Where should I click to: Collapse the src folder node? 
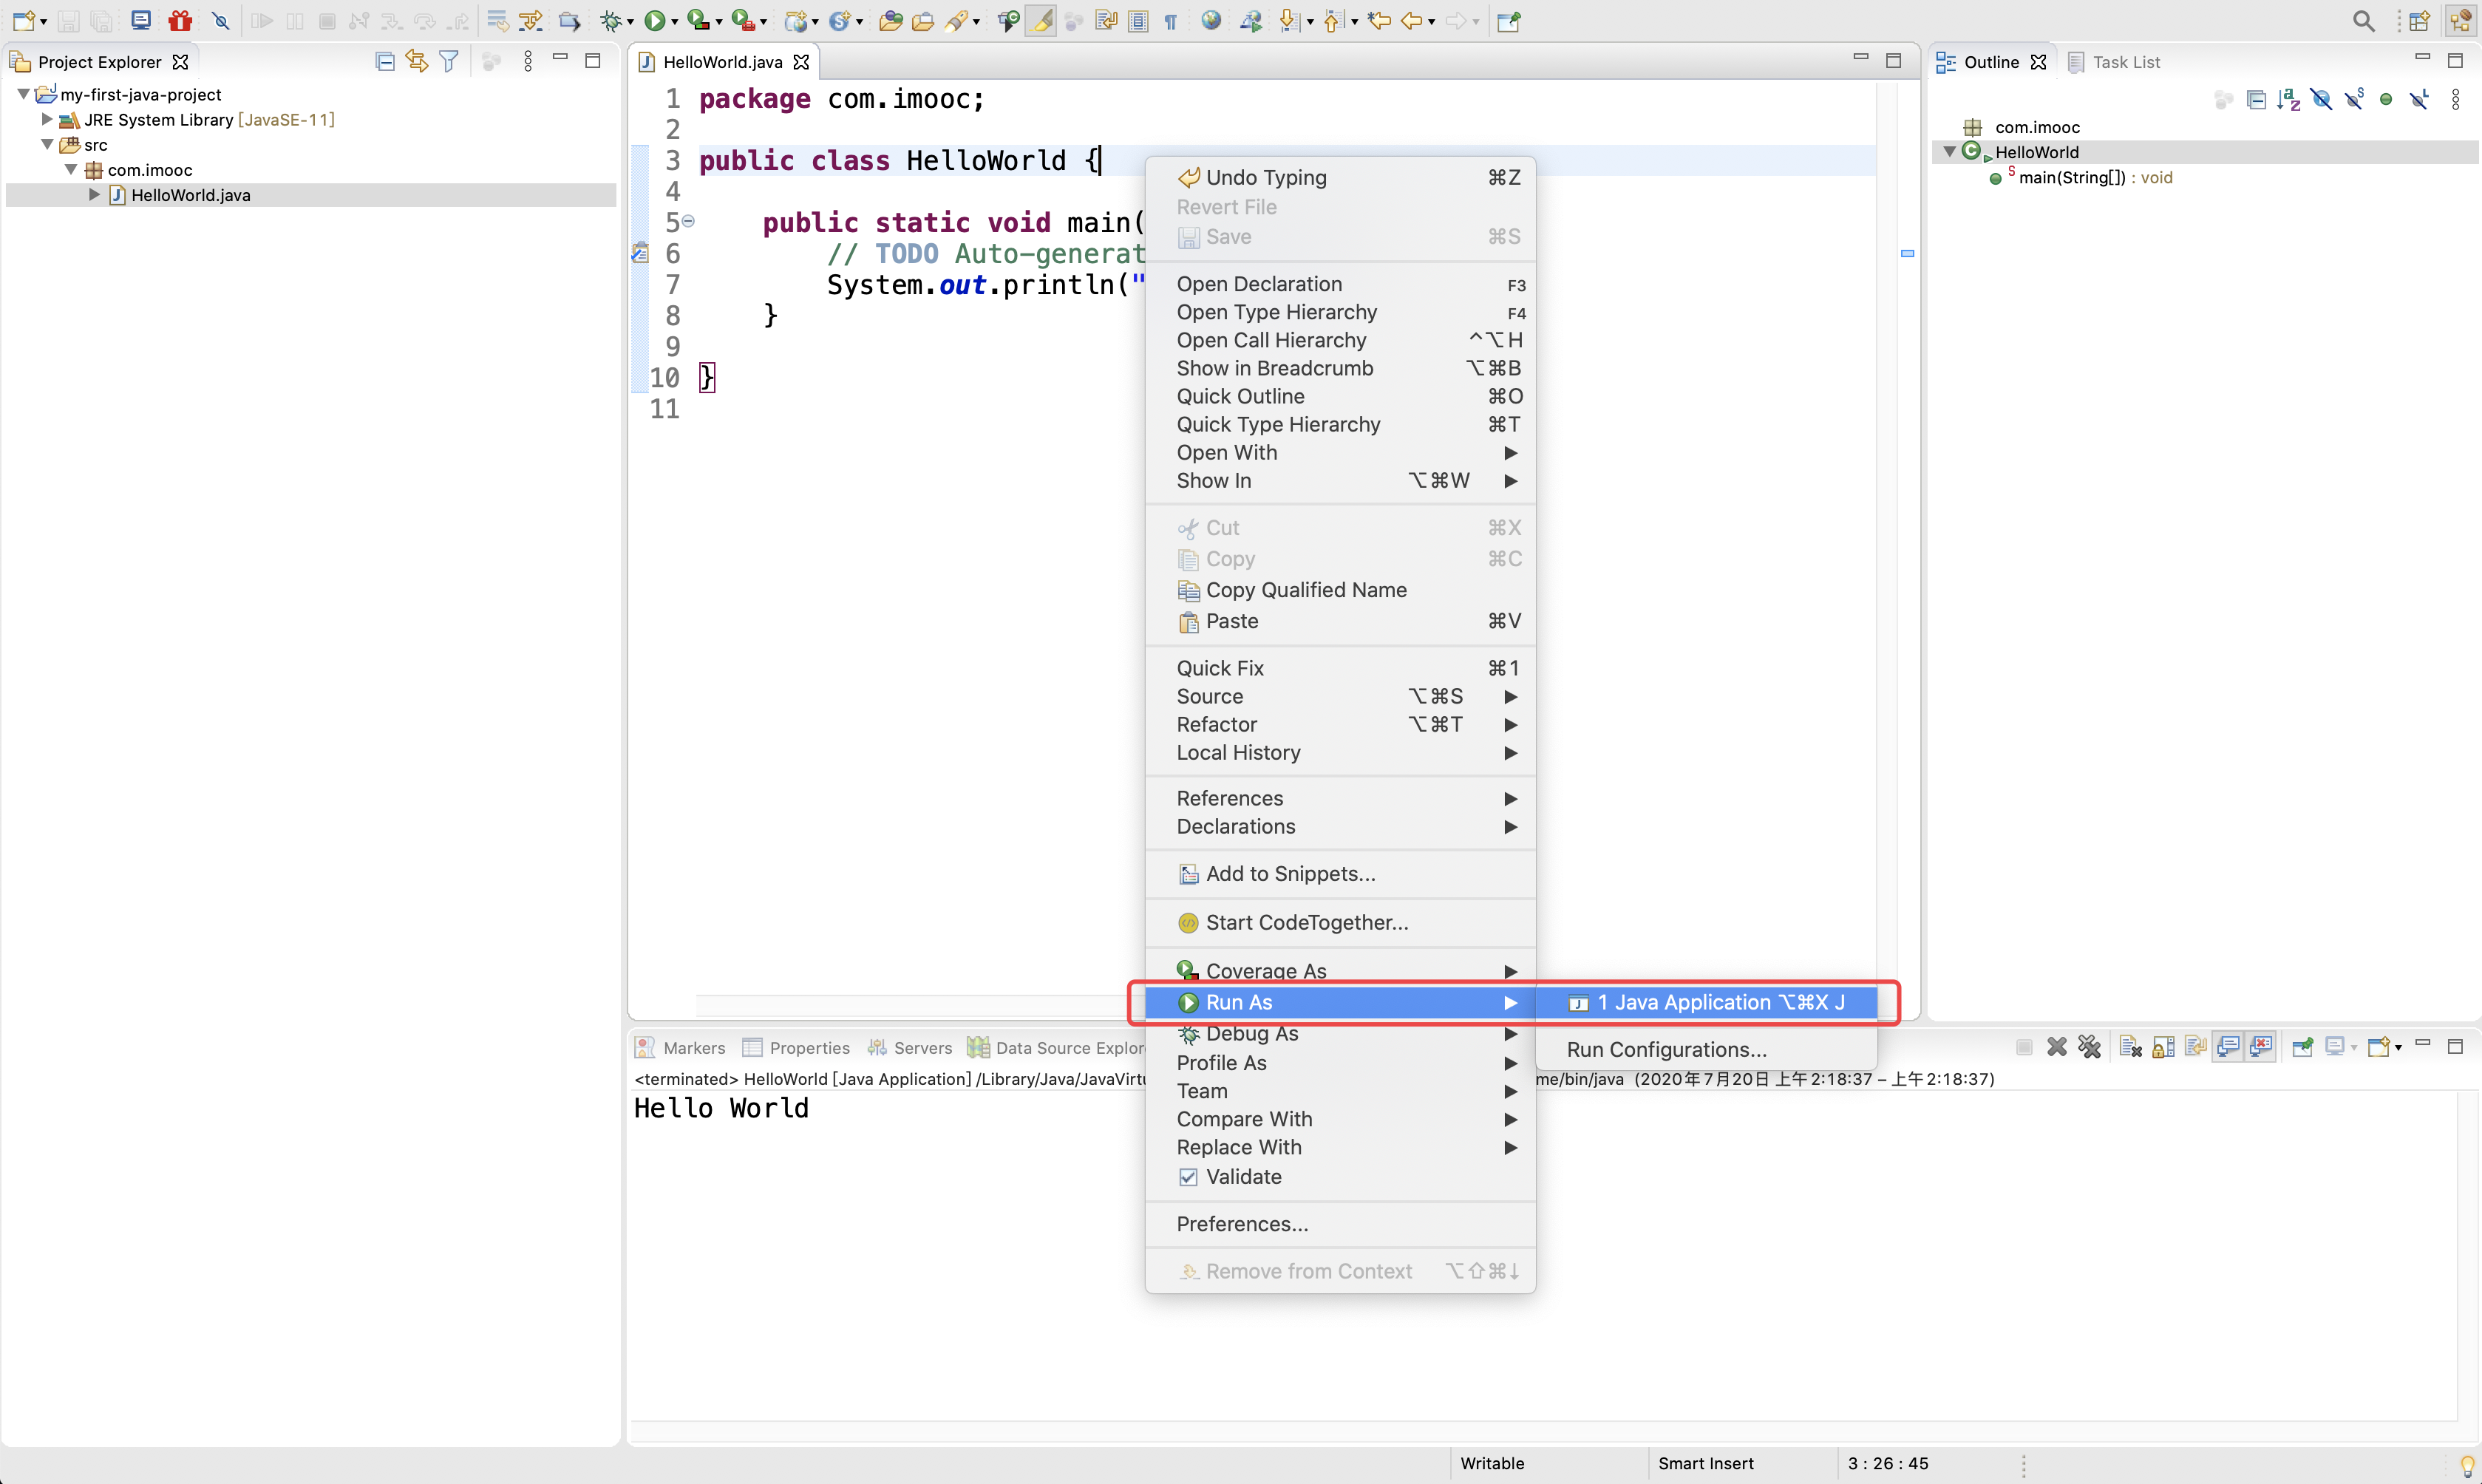[47, 144]
